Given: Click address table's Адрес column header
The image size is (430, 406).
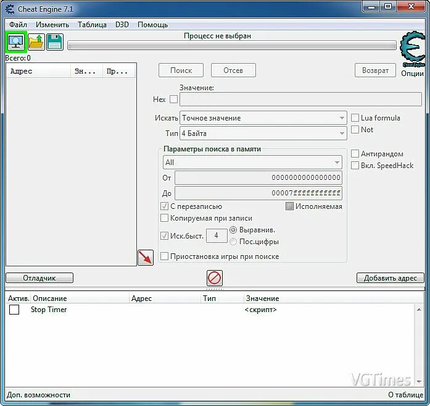Looking at the screenshot, I should click(x=165, y=298).
